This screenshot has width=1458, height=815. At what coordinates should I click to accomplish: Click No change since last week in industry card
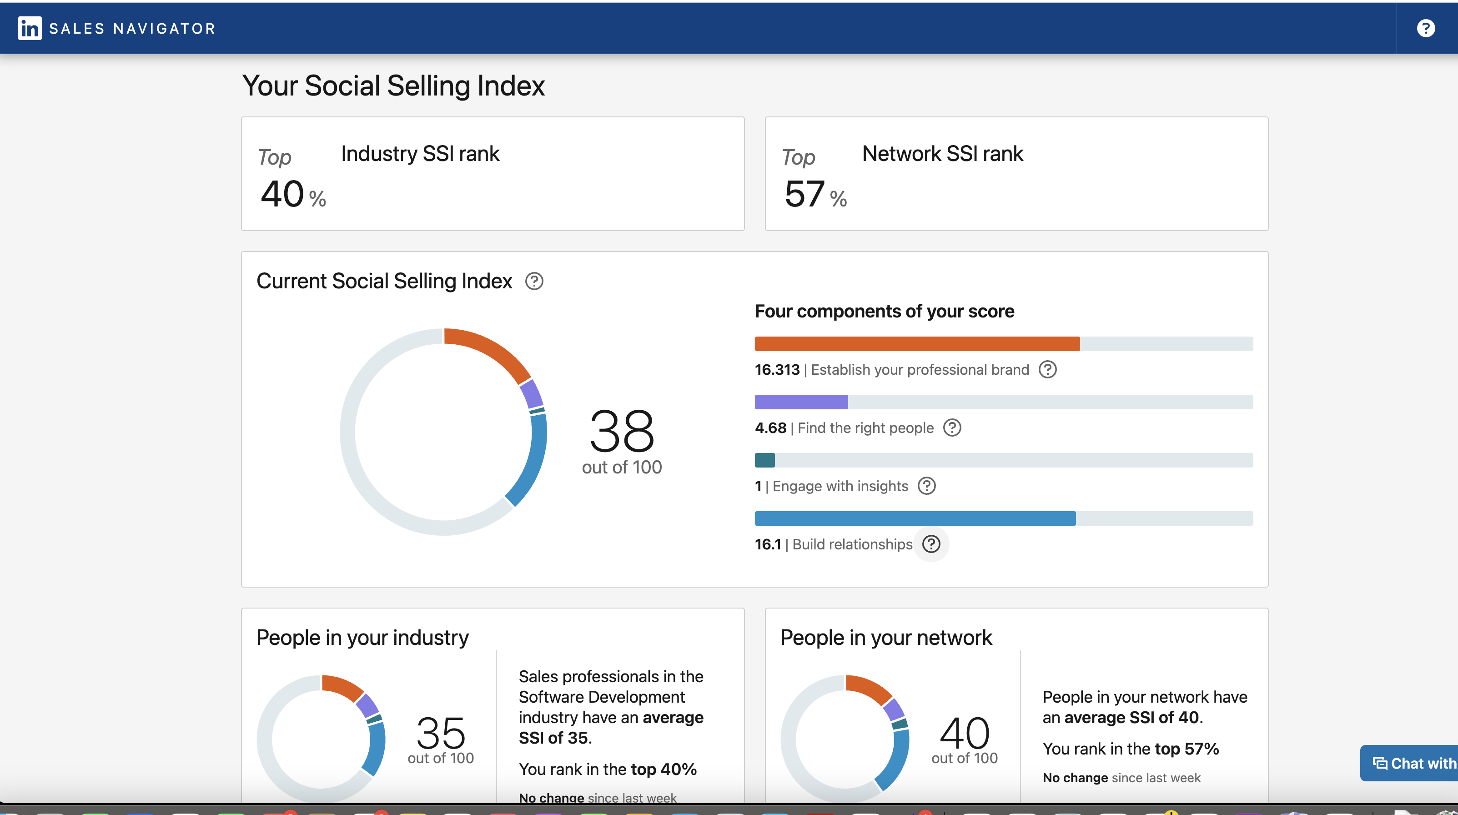click(x=598, y=798)
